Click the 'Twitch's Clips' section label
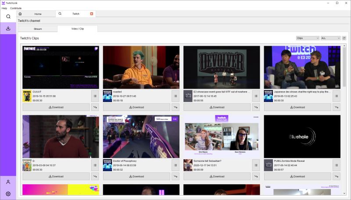 coord(29,38)
